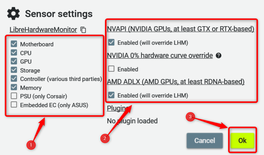Screen dimensions: 264x155
Task: Uncheck the Memory sensor checkbox
Action: click(x=14, y=87)
